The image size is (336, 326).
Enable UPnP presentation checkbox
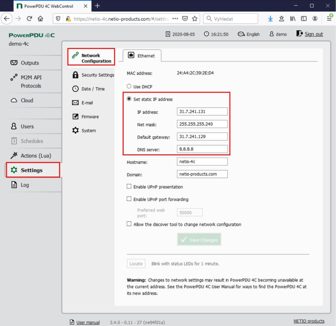pyautogui.click(x=129, y=187)
